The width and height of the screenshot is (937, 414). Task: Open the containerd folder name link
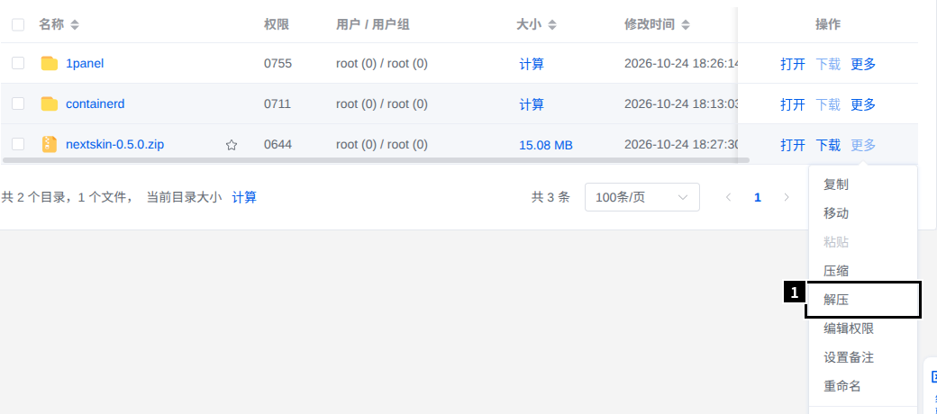tap(95, 103)
